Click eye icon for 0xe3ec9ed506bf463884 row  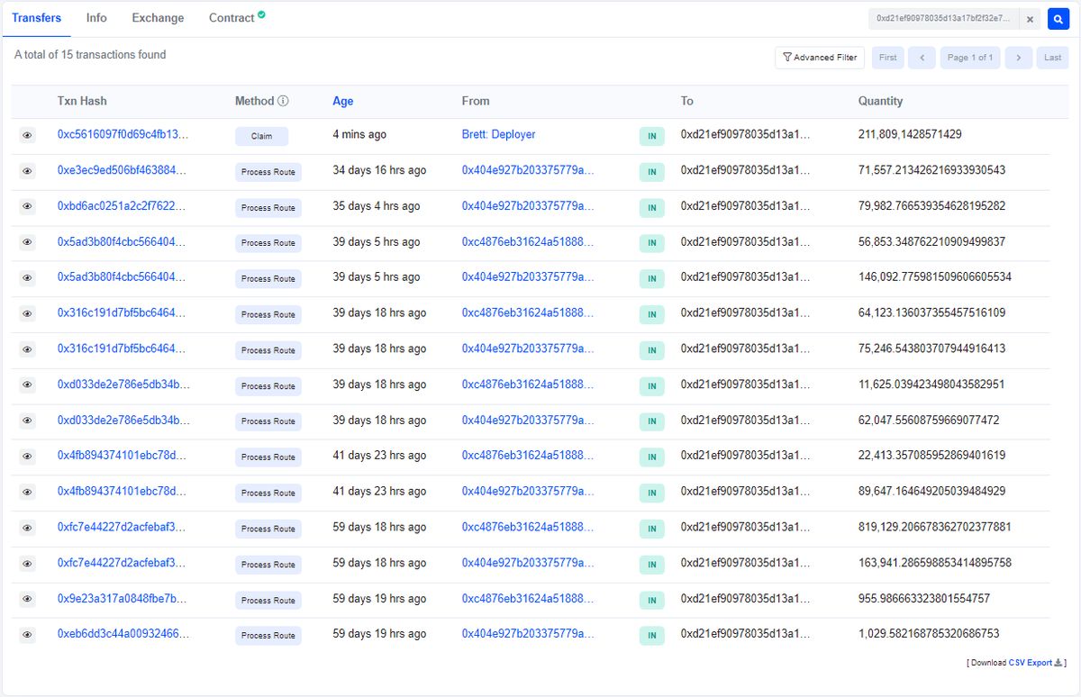(x=27, y=171)
